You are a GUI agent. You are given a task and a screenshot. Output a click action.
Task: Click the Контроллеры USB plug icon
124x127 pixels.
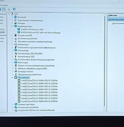click(16, 56)
